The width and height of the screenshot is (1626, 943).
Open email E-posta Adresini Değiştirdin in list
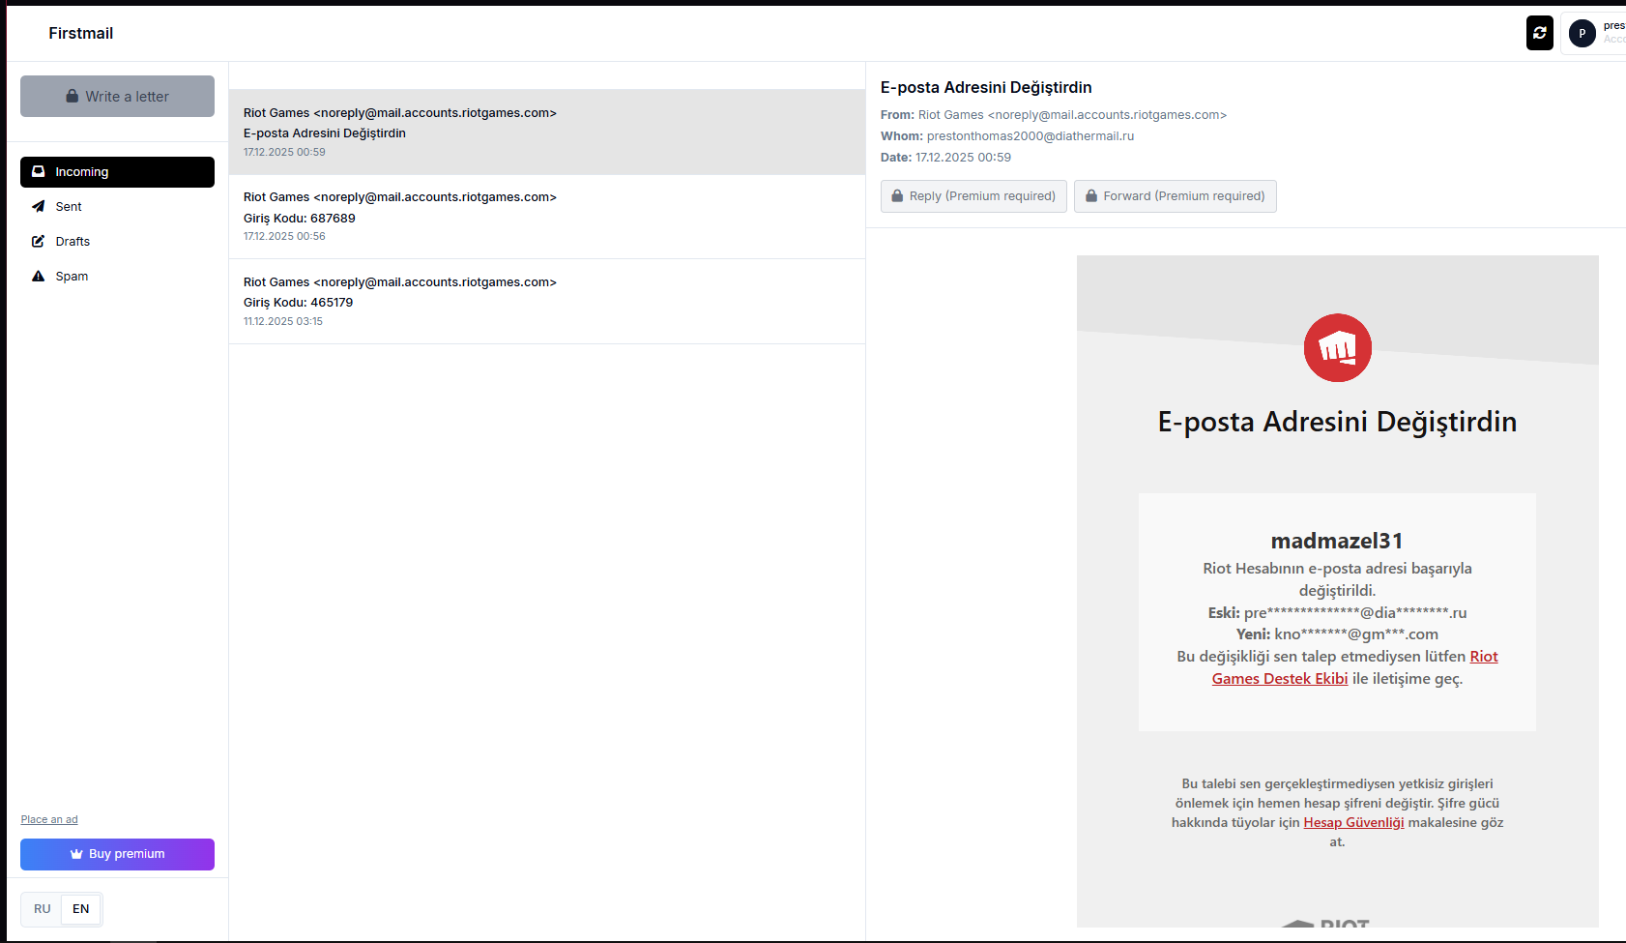[547, 133]
